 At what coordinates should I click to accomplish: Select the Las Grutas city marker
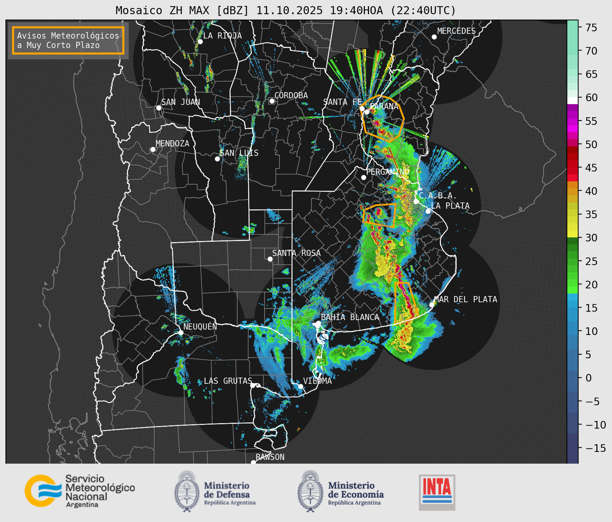coord(253,386)
